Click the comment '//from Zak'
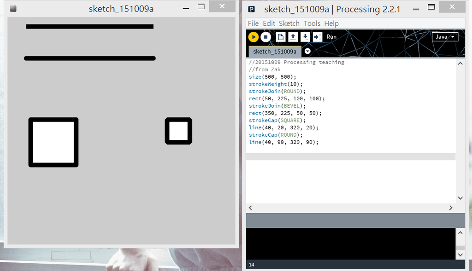 (x=265, y=69)
